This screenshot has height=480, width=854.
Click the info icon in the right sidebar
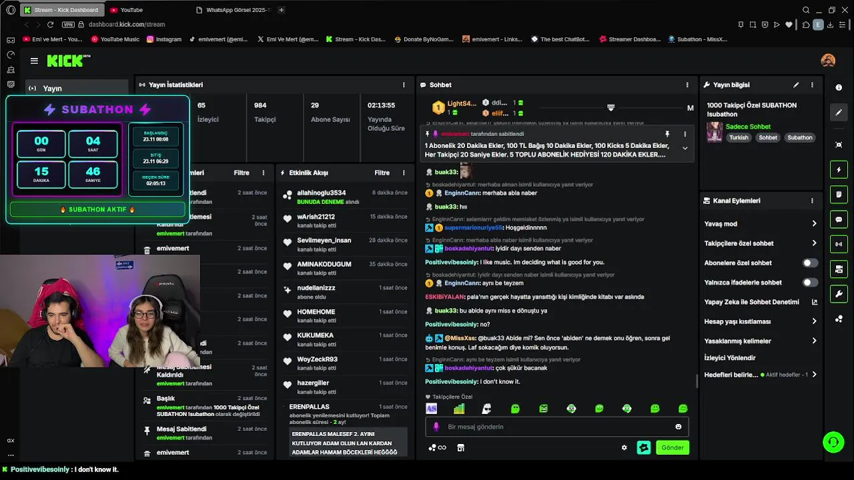839,87
